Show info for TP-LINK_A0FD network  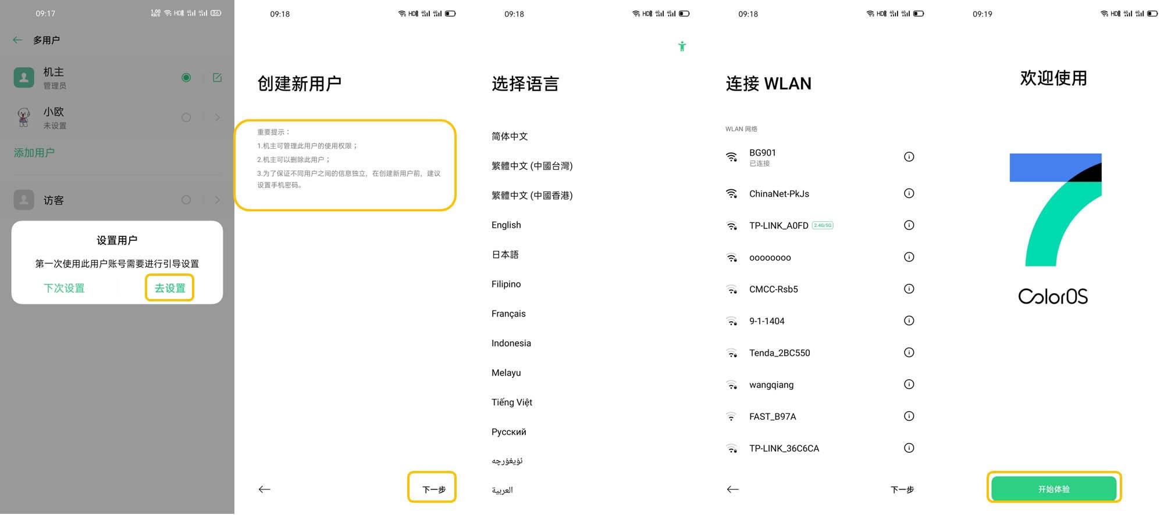(909, 225)
